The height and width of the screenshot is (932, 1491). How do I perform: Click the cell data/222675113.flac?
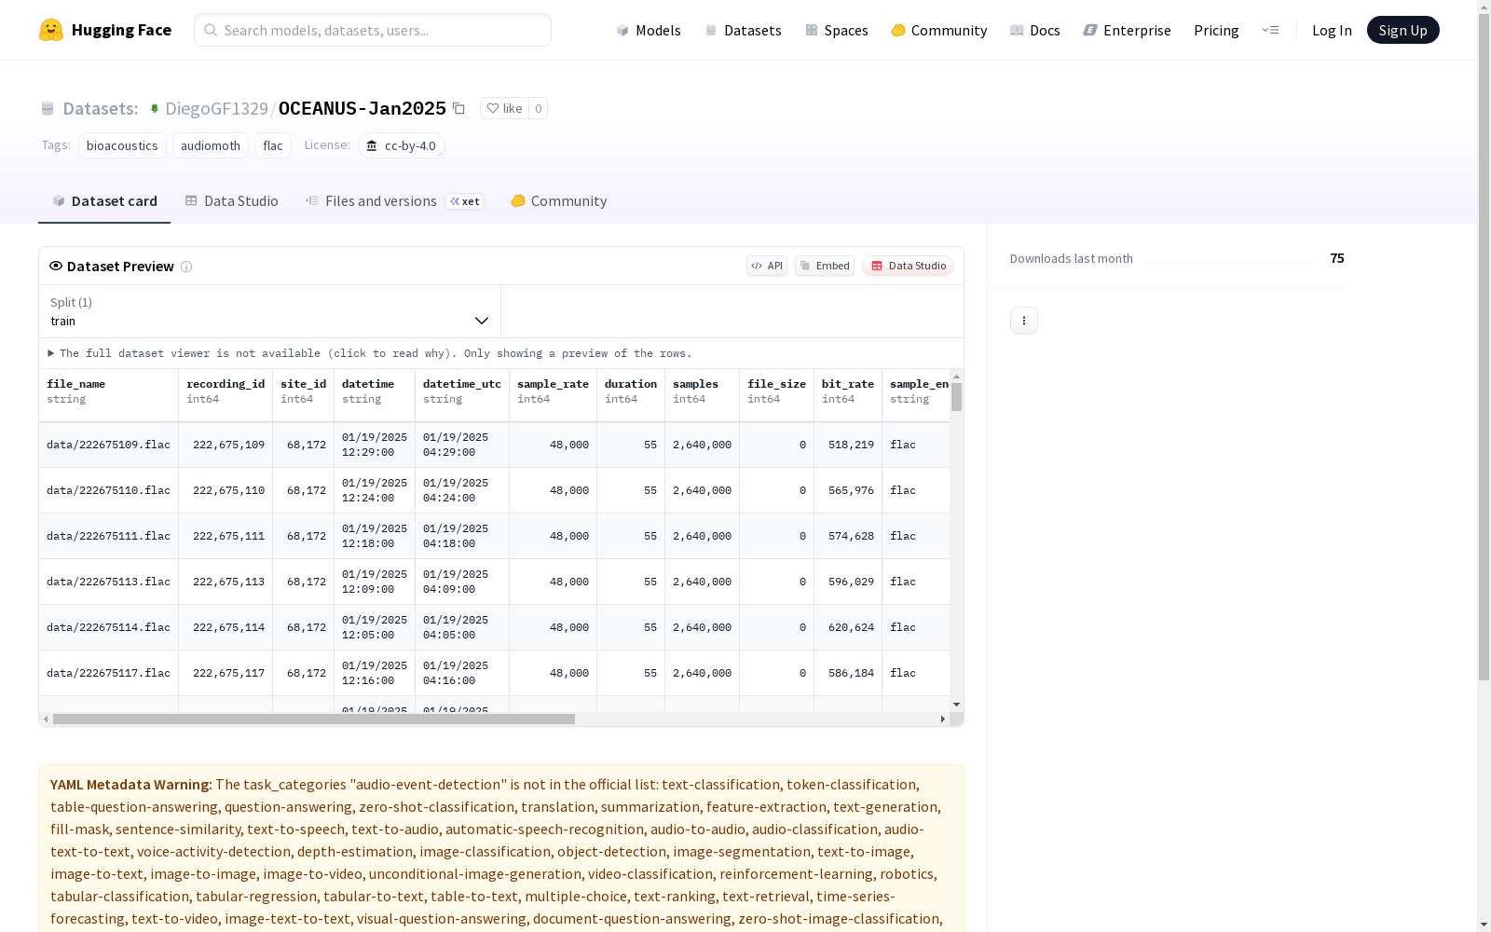point(109,582)
